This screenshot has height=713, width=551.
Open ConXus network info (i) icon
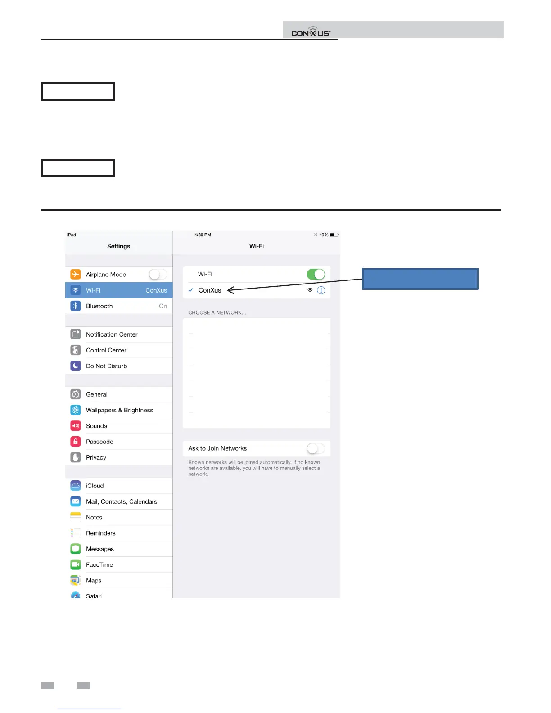[x=321, y=290]
